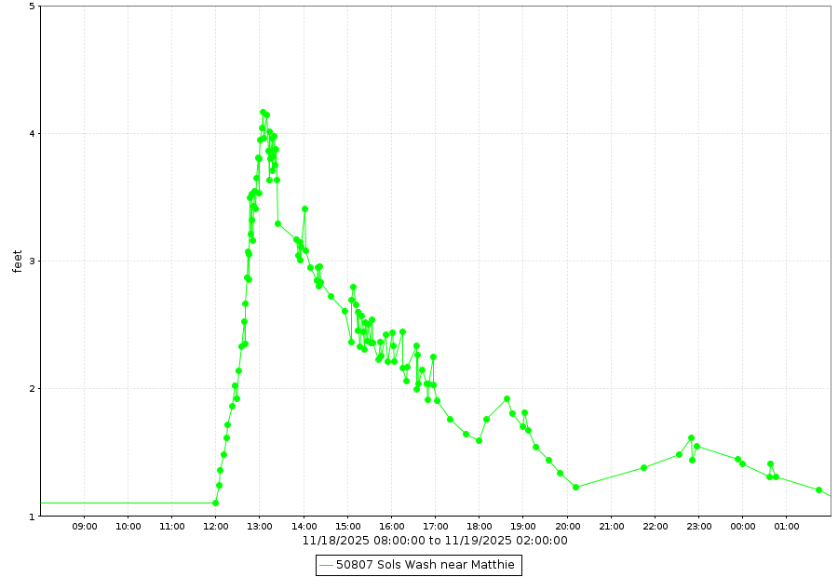
Task: Select the low data point just after 20:00
Action: (x=575, y=487)
